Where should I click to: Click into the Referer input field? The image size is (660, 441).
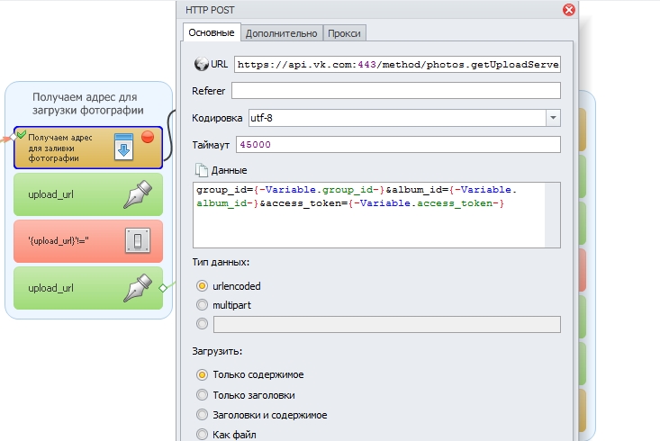(396, 90)
